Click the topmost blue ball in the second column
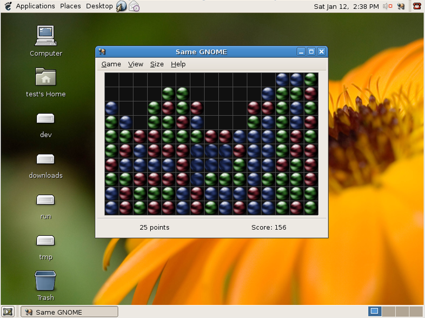Screen dimensions: 425x318 pos(126,122)
